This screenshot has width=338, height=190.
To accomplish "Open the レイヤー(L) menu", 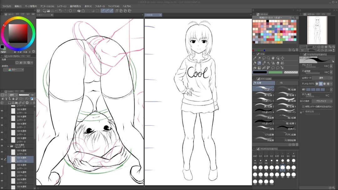I will coord(62,6).
